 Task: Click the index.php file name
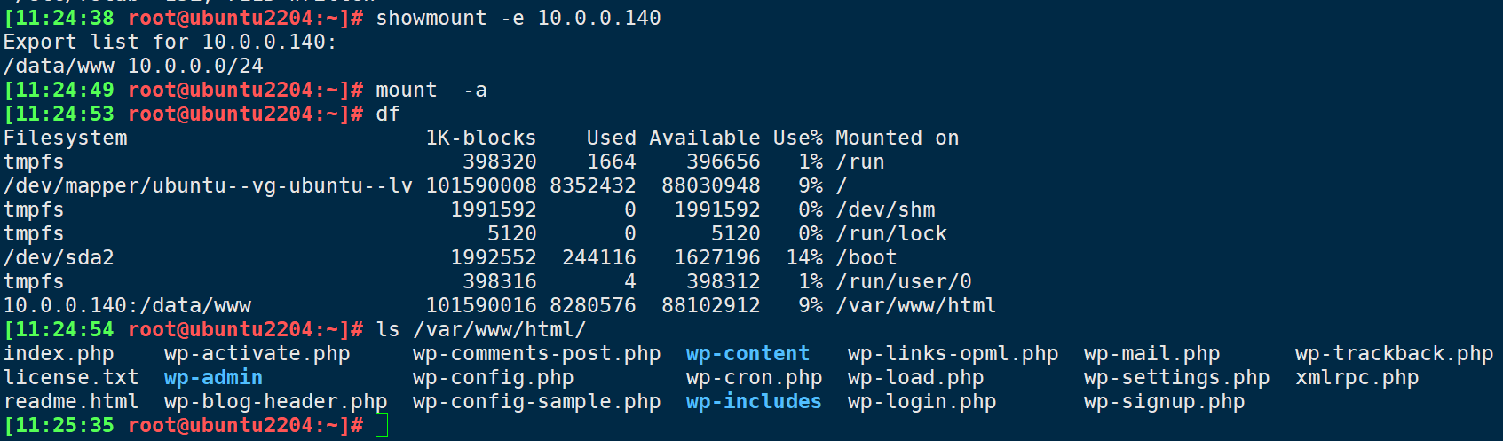coord(59,353)
